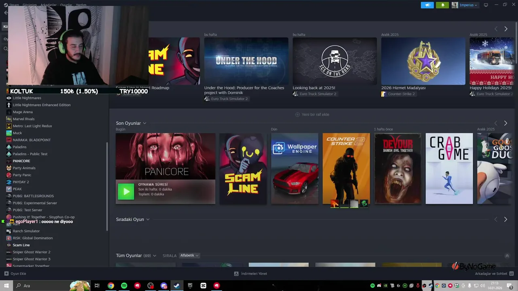518x291 pixels.
Task: Select Mage Arena in the library list
Action: 23,112
